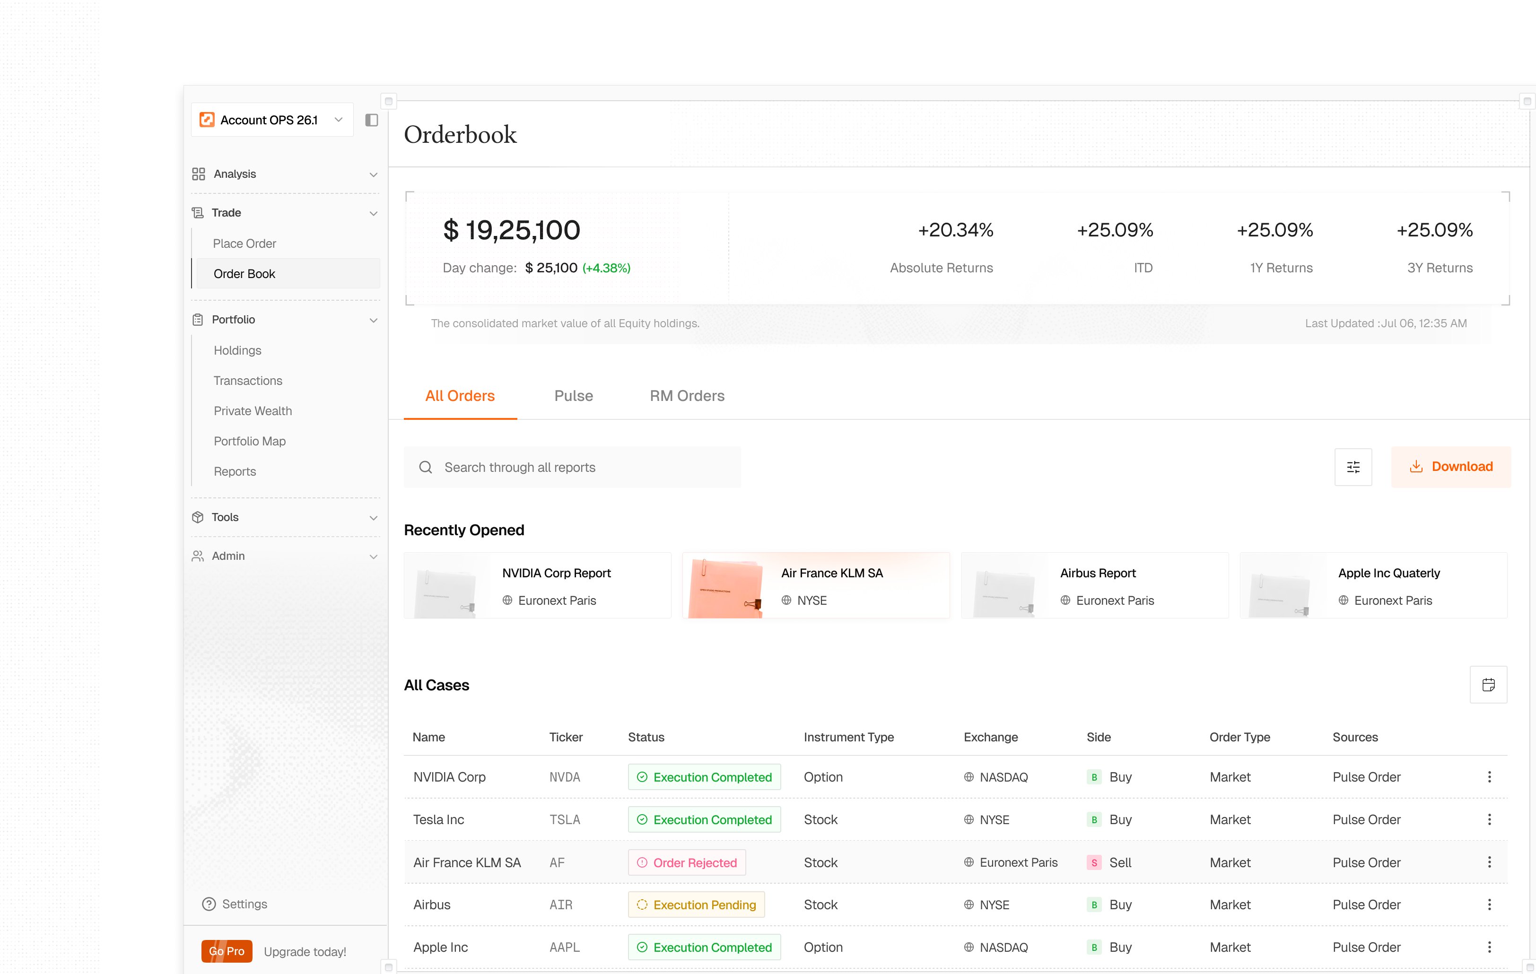Click the Search through all reports field
Image resolution: width=1536 pixels, height=974 pixels.
(x=572, y=467)
